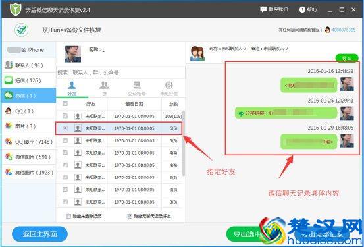Image resolution: width=364 pixels, height=247 pixels.
Task: Toggle the 隐藏未删除记录 checkbox
Action: click(68, 216)
